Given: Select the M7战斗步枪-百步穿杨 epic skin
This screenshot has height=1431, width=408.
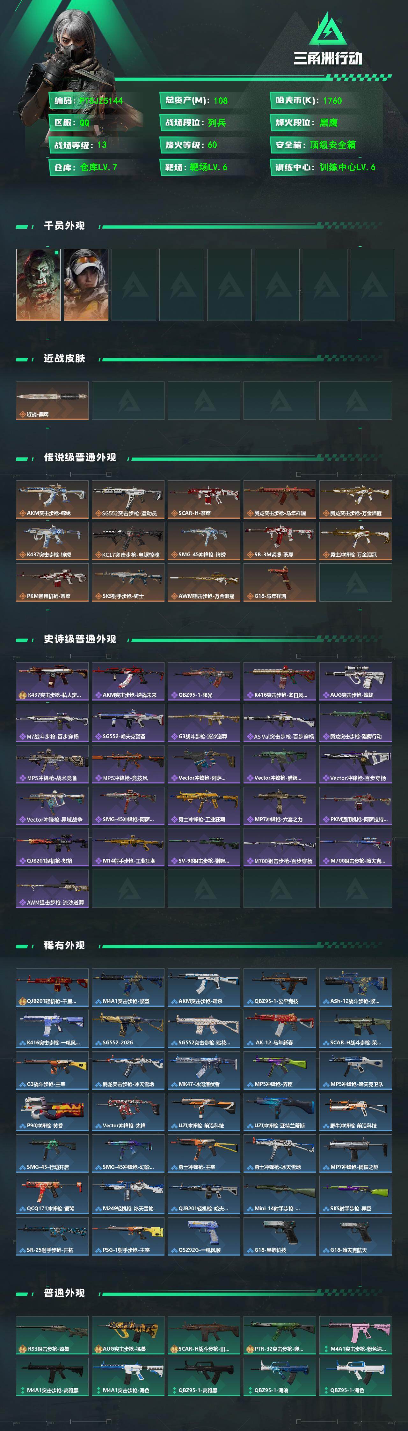Looking at the screenshot, I should click(52, 723).
